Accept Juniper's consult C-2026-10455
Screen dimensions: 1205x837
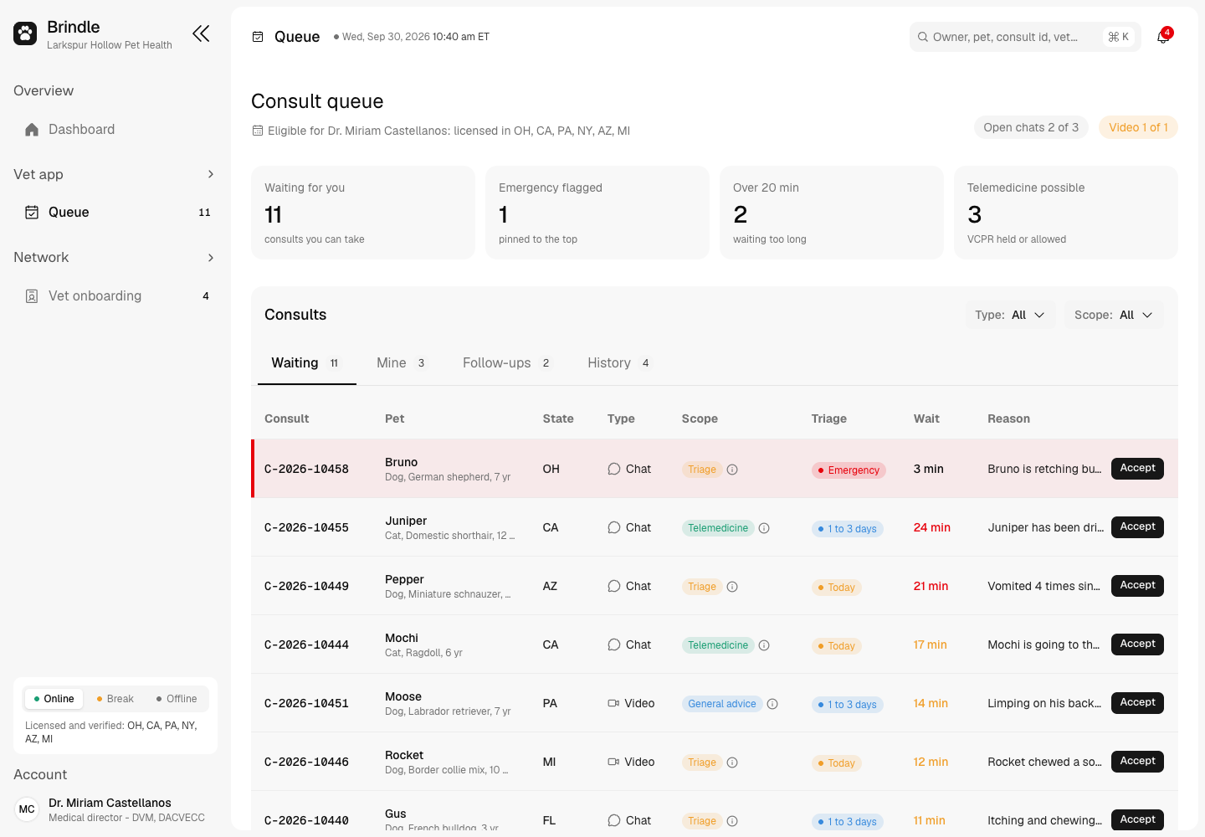click(1137, 527)
